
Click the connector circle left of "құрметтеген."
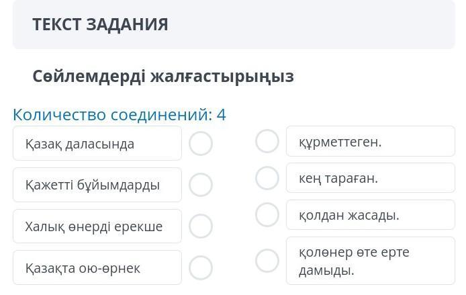[x=267, y=142]
